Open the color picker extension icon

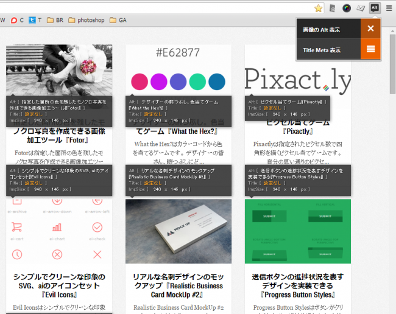tap(347, 9)
